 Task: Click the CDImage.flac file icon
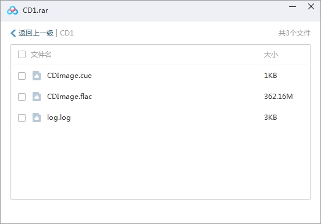click(x=37, y=97)
